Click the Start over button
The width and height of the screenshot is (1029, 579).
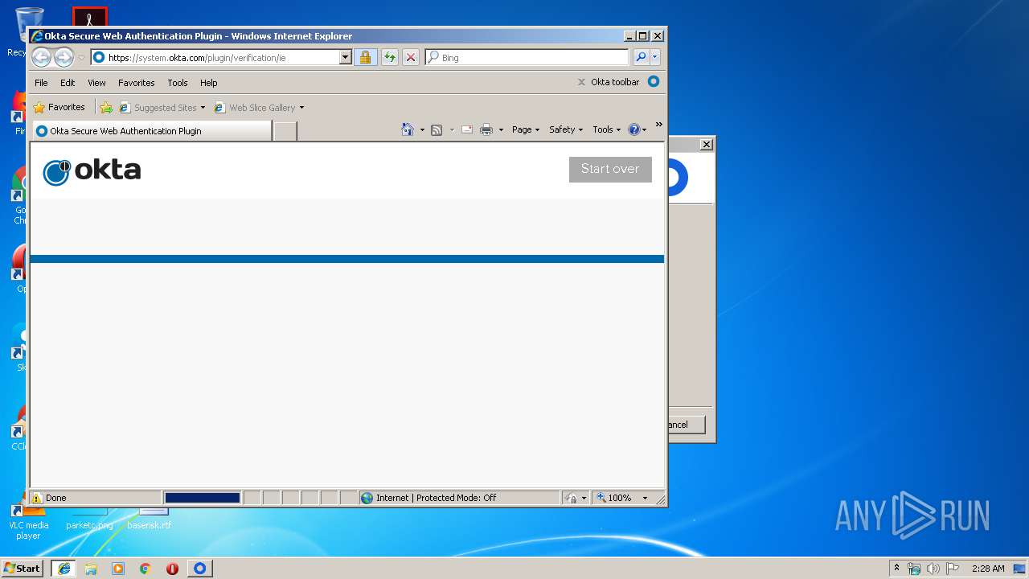[x=610, y=169]
